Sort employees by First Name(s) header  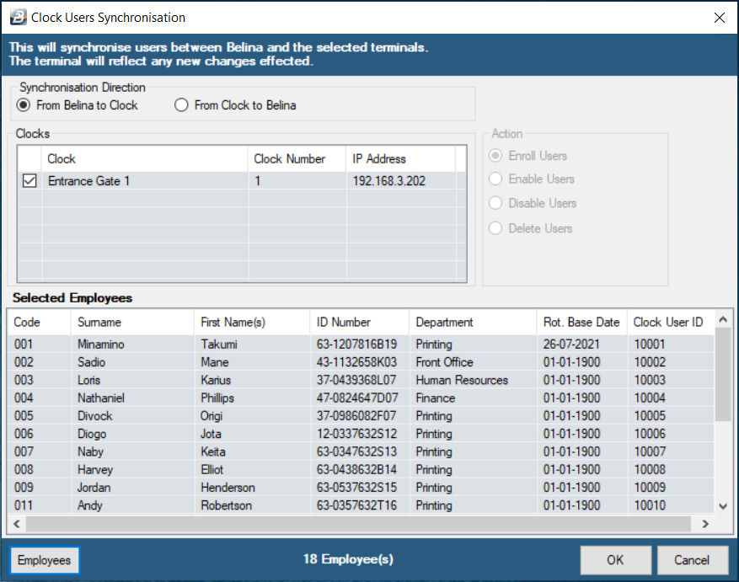tap(252, 322)
